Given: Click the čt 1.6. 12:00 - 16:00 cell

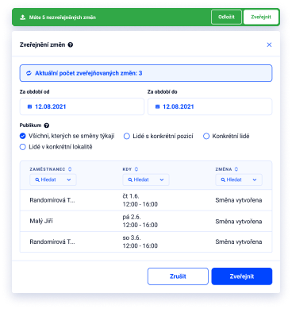Looking at the screenshot, I should (x=140, y=200).
